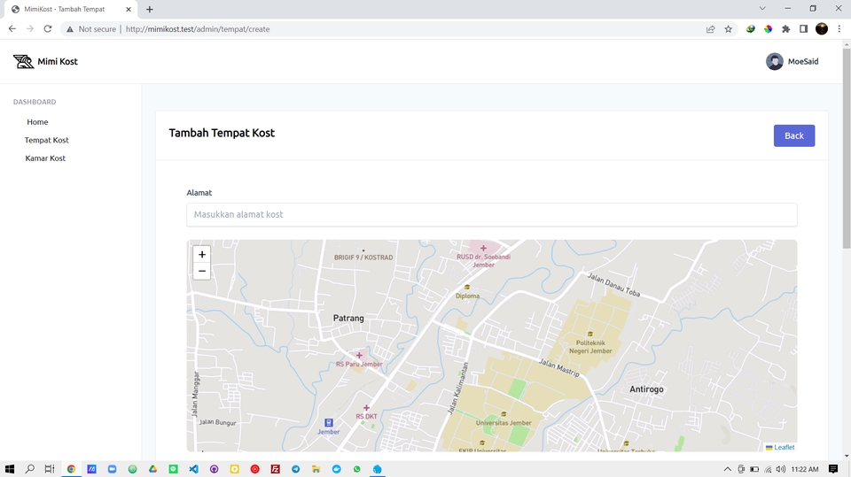
Task: Click the Universitas Jember map label
Action: tap(504, 423)
